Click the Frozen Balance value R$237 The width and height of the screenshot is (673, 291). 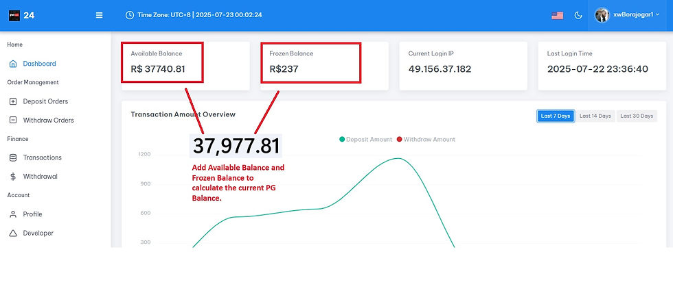pyautogui.click(x=284, y=69)
